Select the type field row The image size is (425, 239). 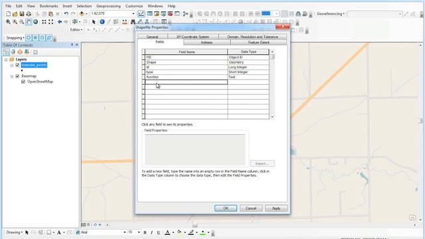point(143,72)
